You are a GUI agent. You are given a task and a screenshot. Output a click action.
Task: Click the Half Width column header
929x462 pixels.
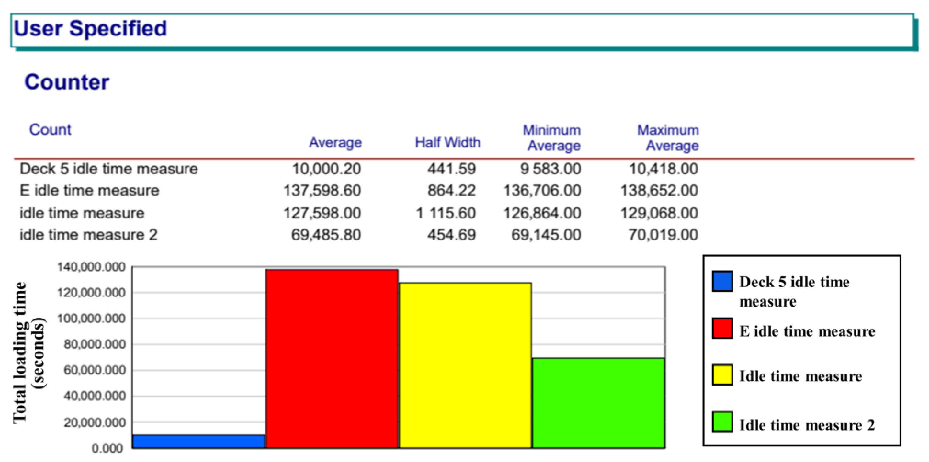[448, 143]
